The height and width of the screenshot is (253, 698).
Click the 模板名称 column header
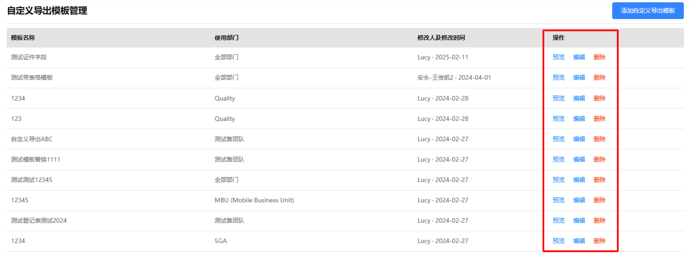23,38
